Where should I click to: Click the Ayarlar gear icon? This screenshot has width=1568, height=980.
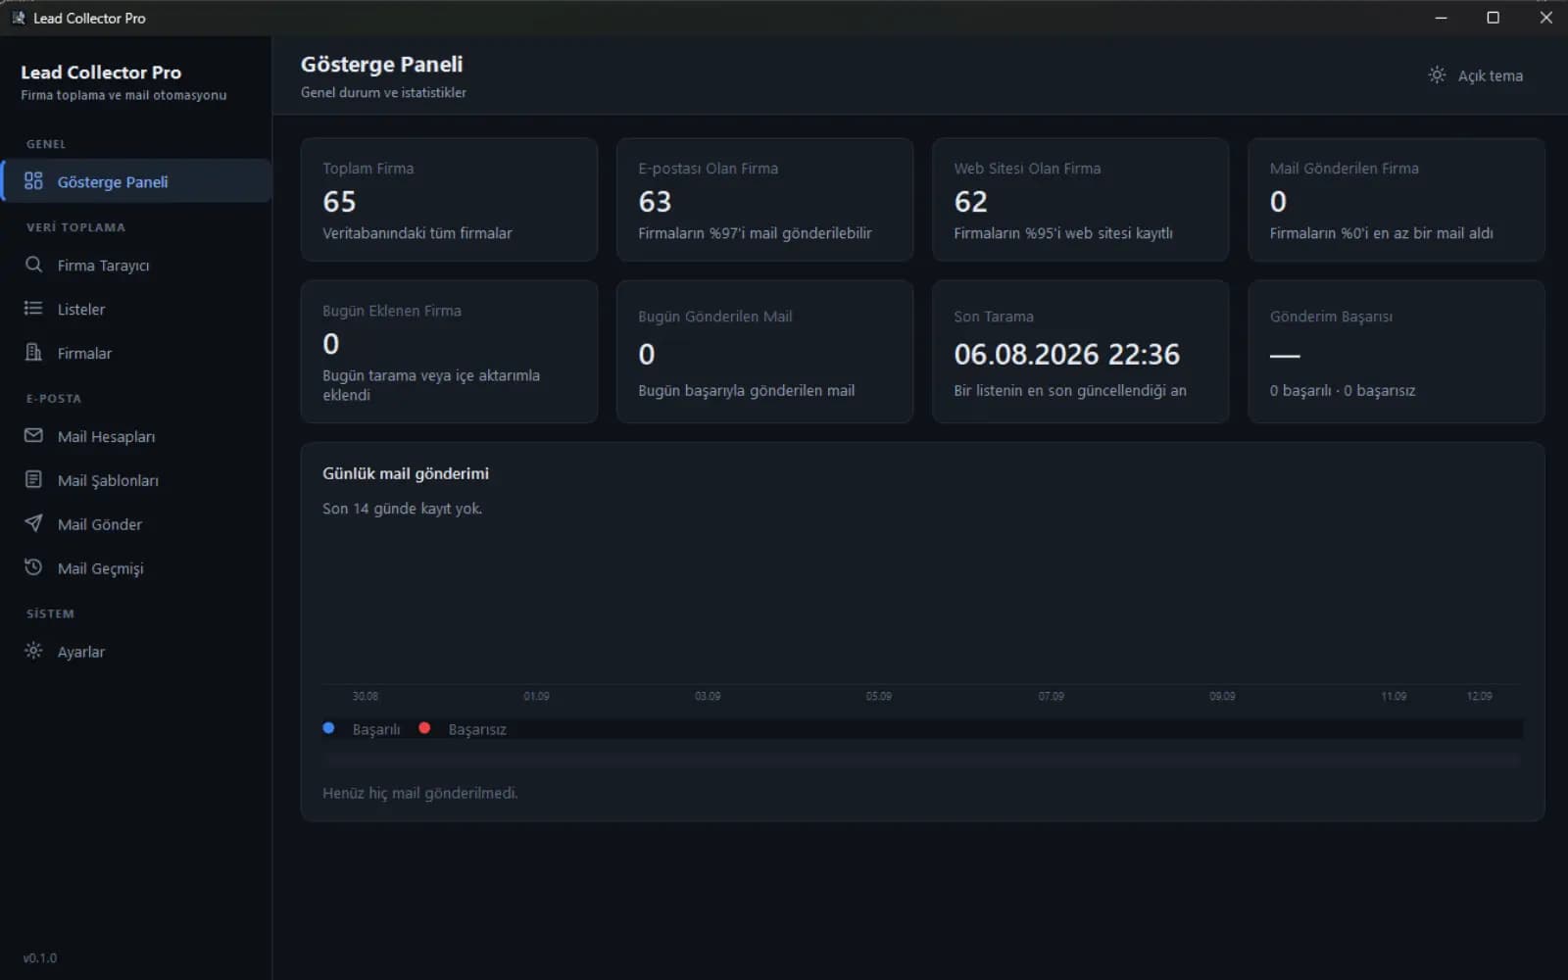click(x=33, y=652)
